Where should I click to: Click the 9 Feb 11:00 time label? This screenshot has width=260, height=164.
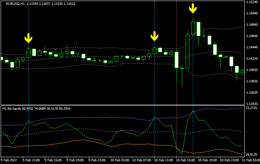pyautogui.click(x=31, y=160)
